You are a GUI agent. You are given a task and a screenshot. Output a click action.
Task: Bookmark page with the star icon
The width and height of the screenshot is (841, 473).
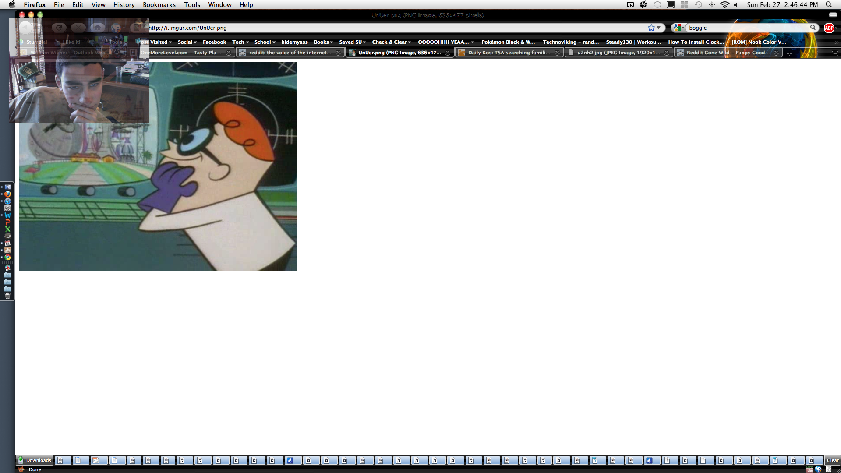click(651, 28)
